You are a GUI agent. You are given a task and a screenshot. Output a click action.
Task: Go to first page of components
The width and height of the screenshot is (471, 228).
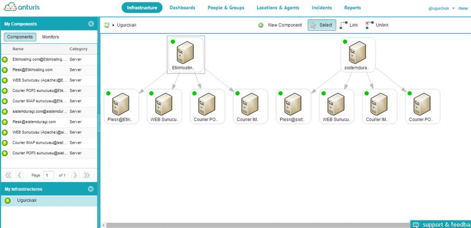pos(8,175)
